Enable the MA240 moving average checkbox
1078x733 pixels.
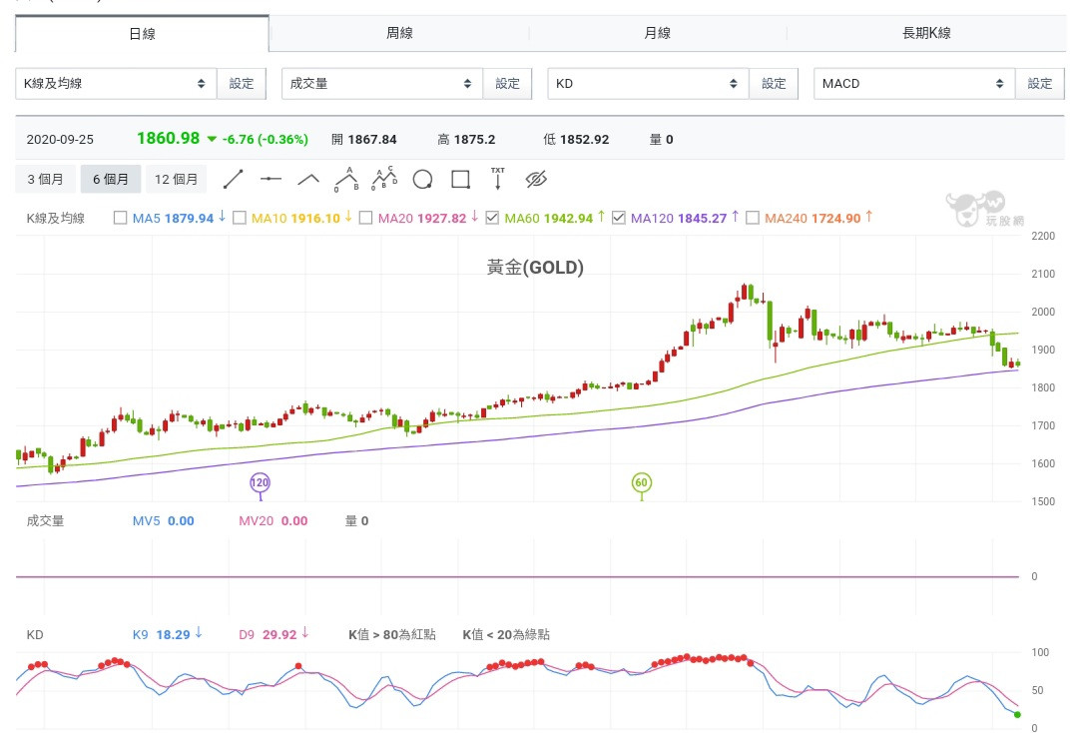coord(753,218)
